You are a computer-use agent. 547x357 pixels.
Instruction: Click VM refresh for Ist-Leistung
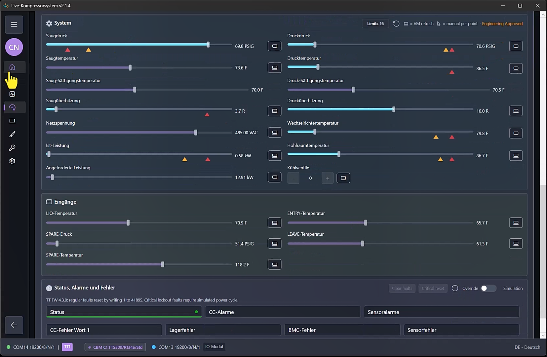pyautogui.click(x=275, y=155)
